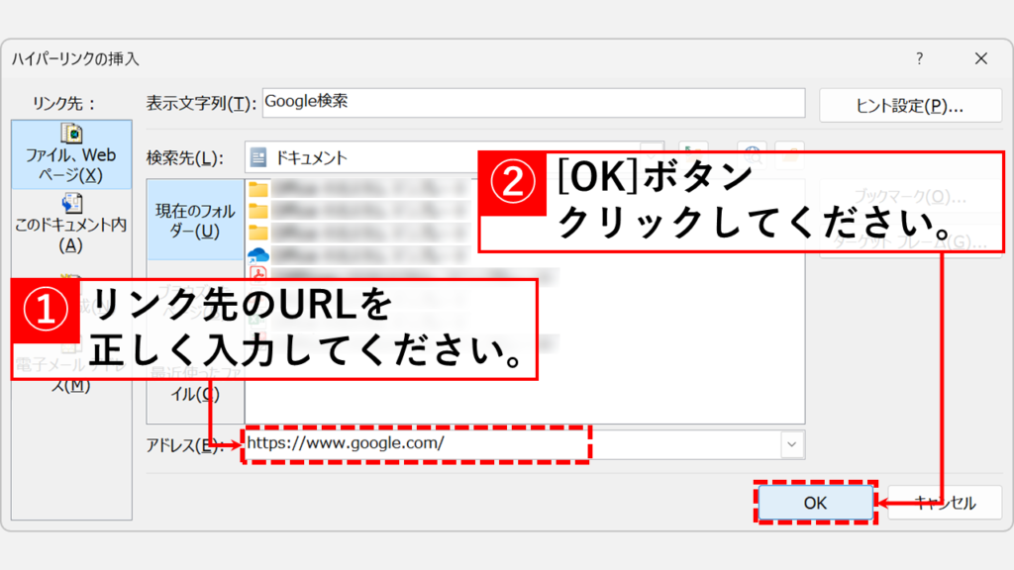Click the help question mark button
Image resolution: width=1014 pixels, height=570 pixels.
(x=919, y=58)
